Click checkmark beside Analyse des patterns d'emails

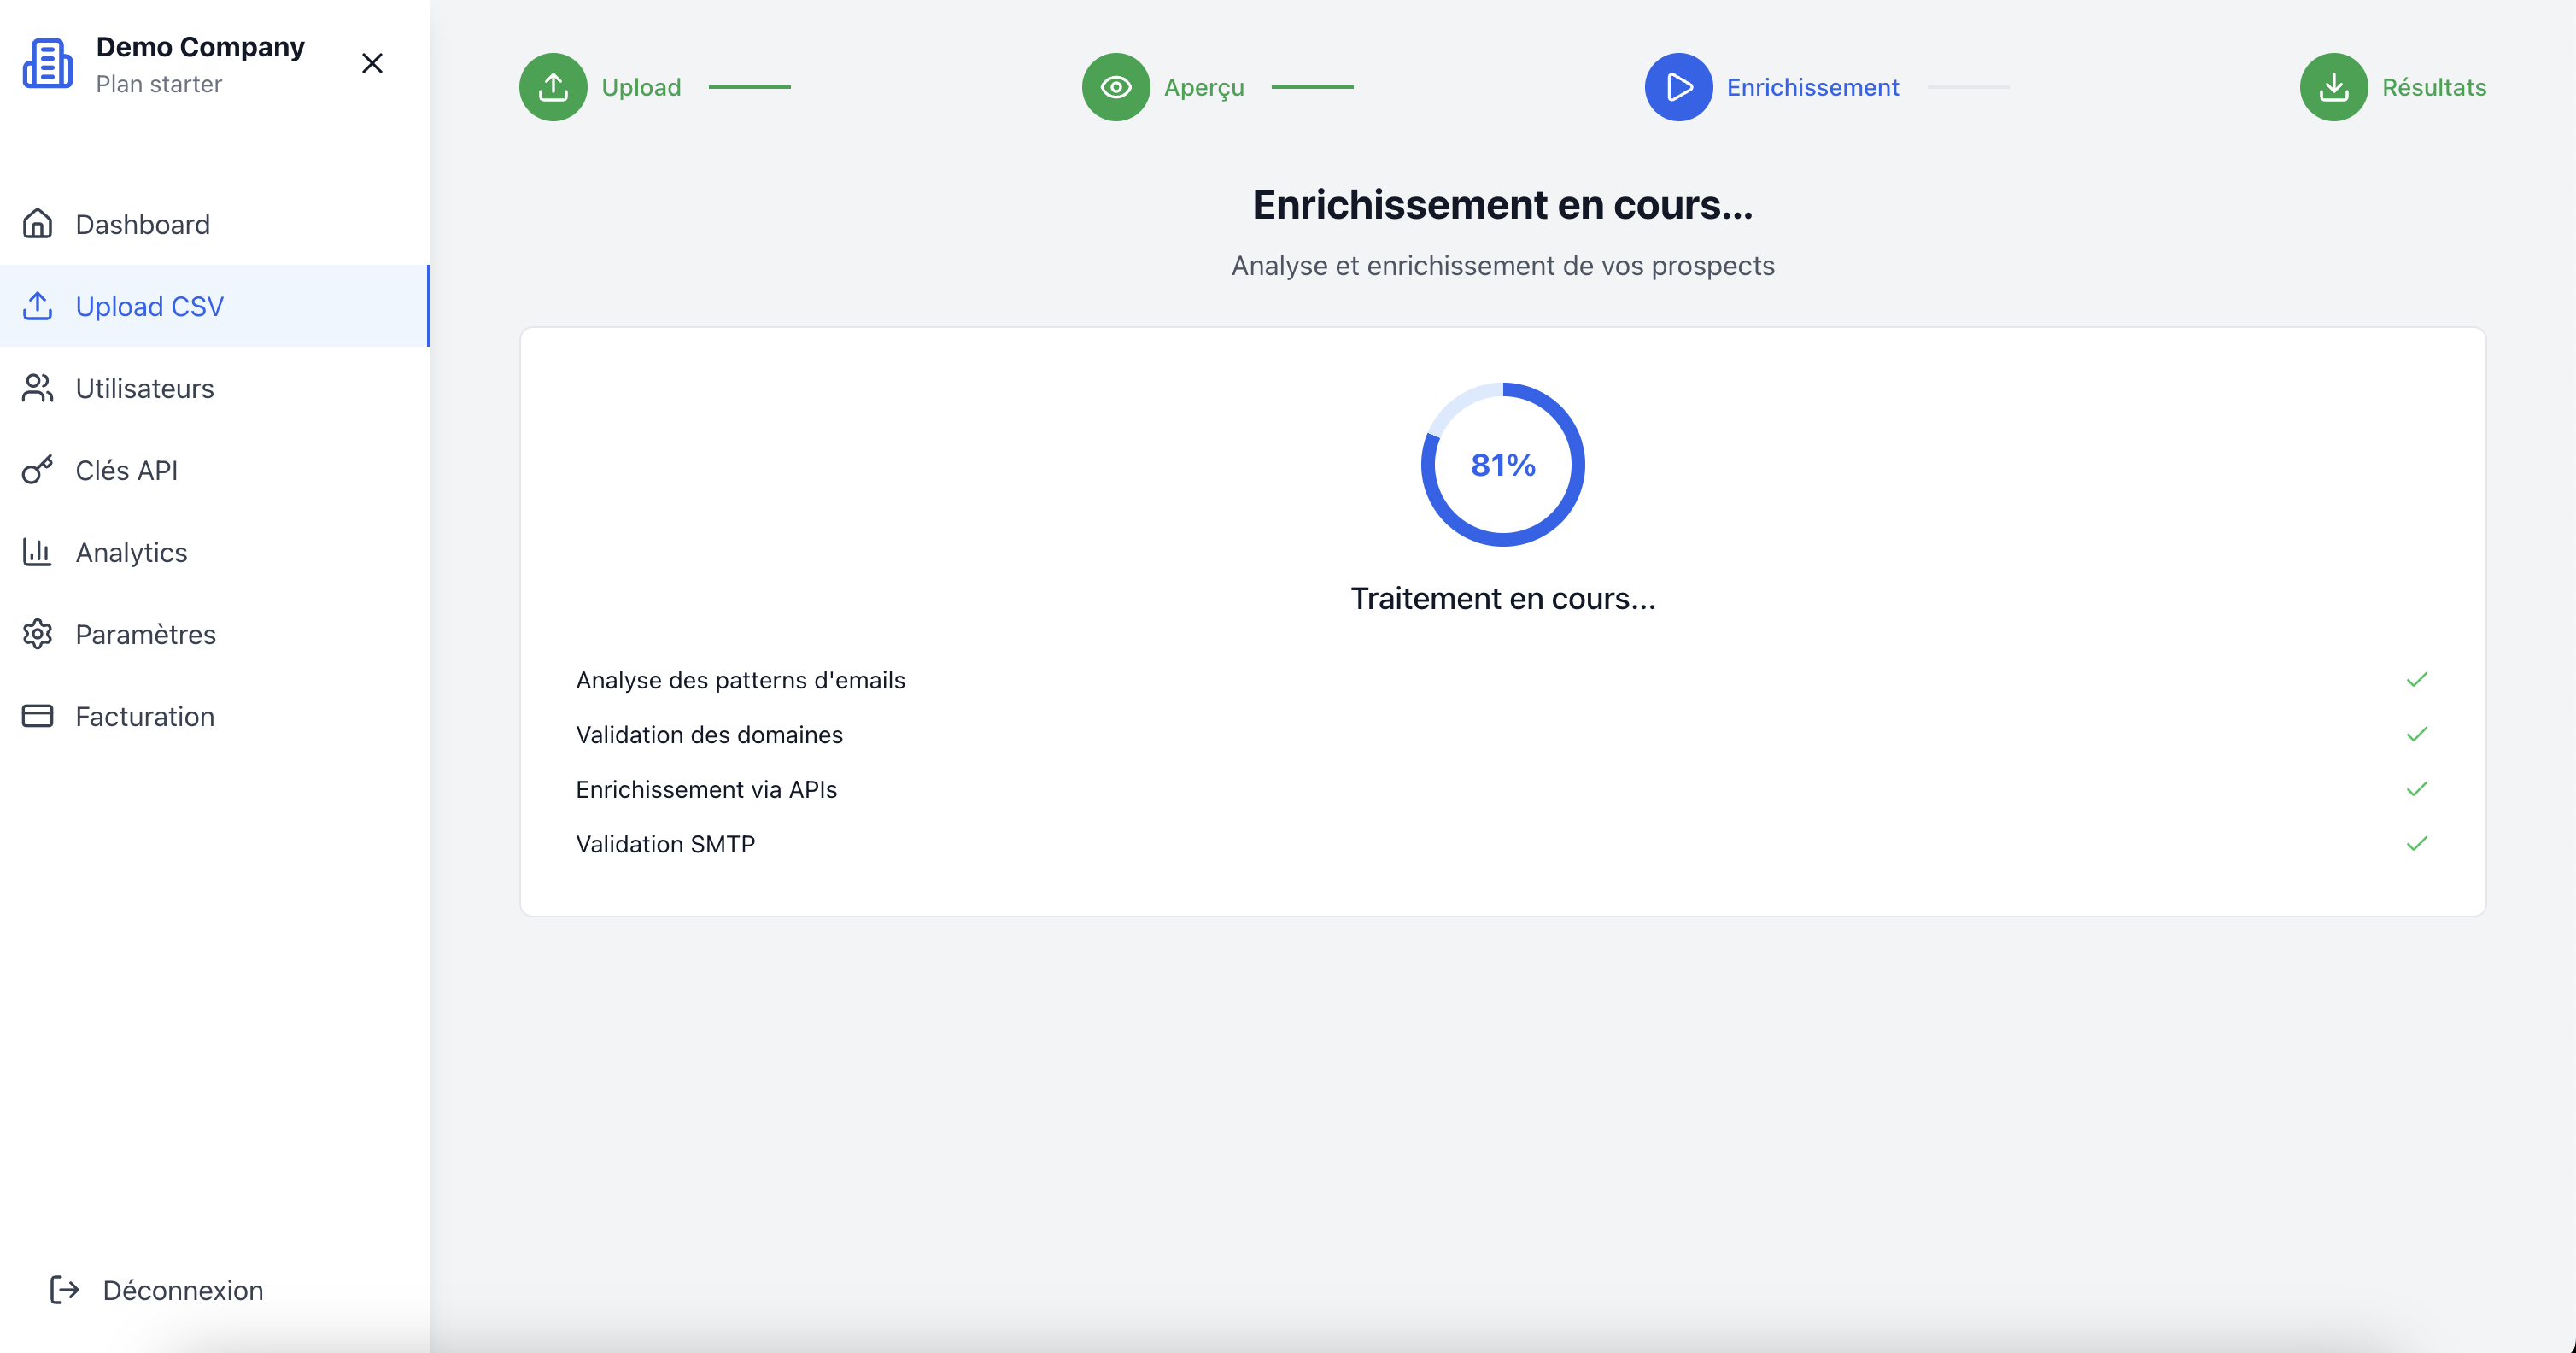[x=2416, y=680]
